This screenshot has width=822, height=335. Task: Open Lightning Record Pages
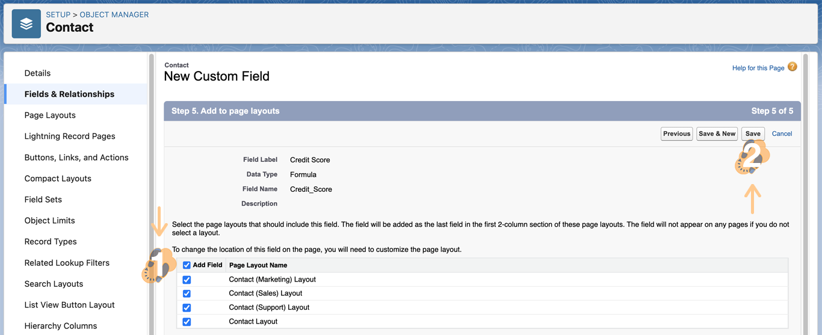coord(70,137)
